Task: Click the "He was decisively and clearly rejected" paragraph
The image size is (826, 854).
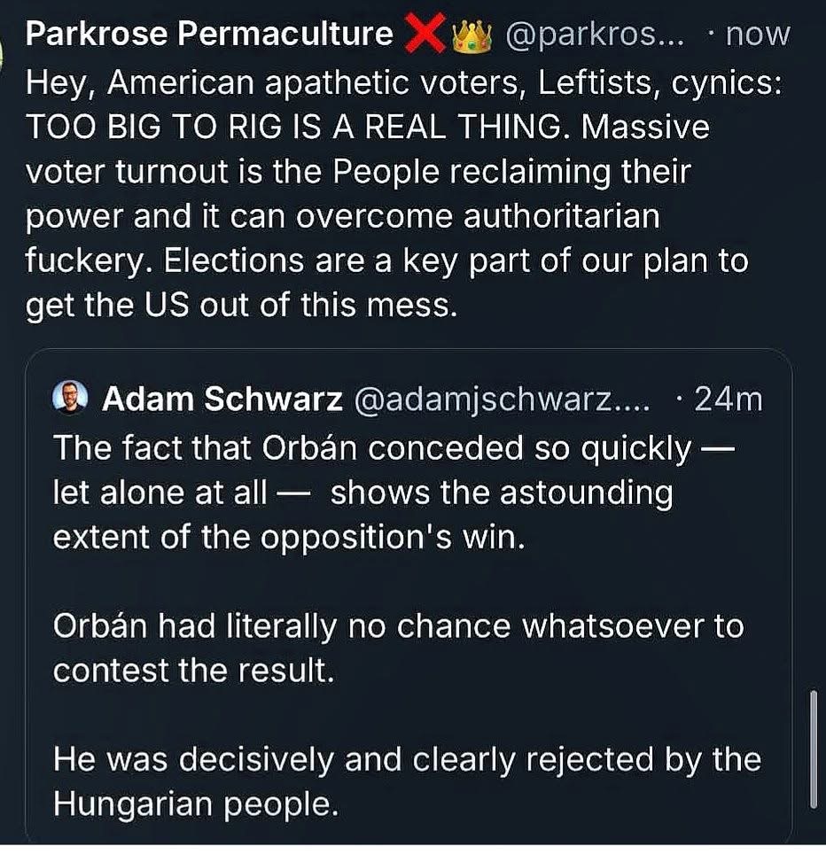Action: (x=406, y=781)
